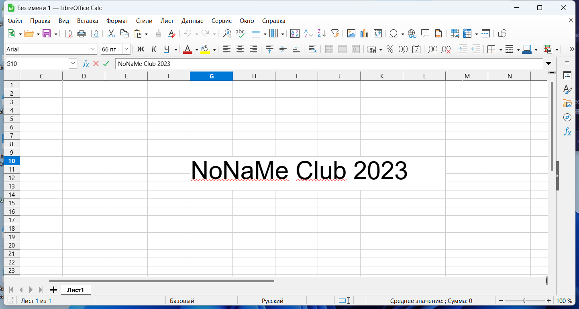Image resolution: width=579 pixels, height=309 pixels.
Task: Open sidebar Properties panel
Action: pyautogui.click(x=567, y=76)
